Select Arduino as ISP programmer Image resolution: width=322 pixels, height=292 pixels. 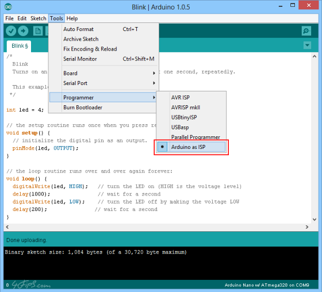(191, 147)
